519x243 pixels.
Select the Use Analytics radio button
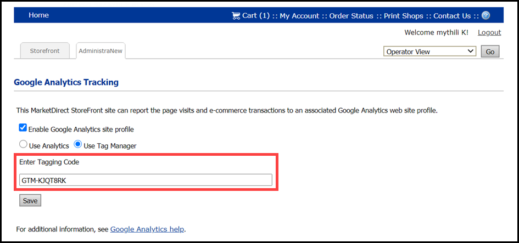[23, 145]
